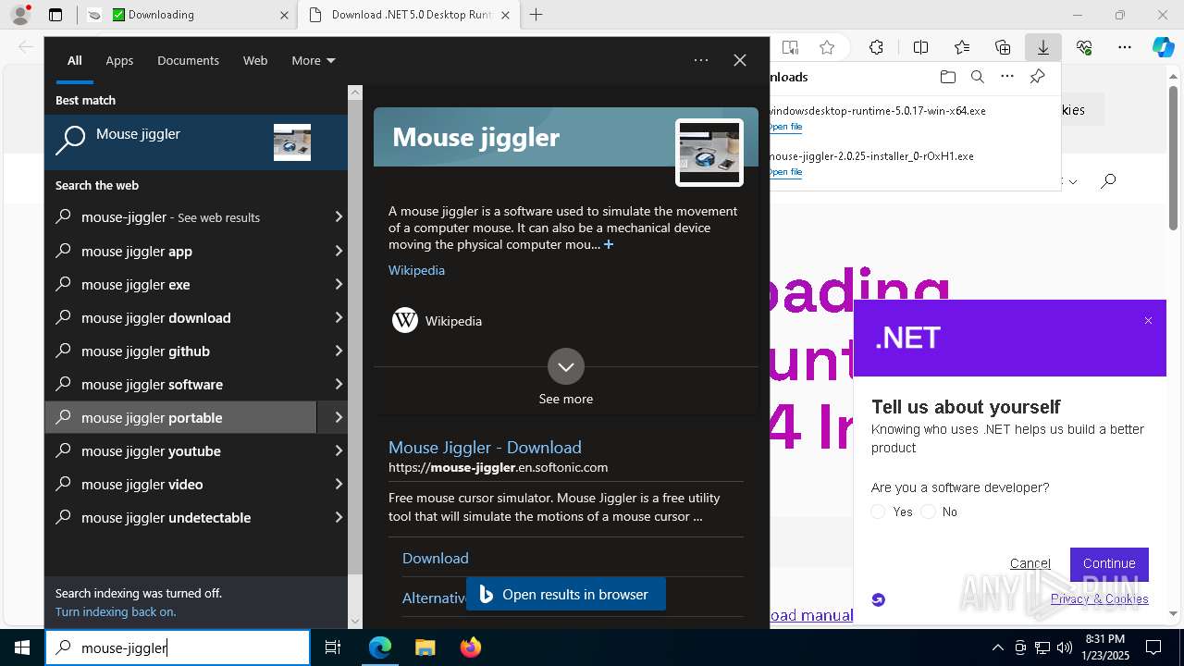Switch to the Apps search tab
Viewport: 1184px width, 666px height.
click(119, 60)
